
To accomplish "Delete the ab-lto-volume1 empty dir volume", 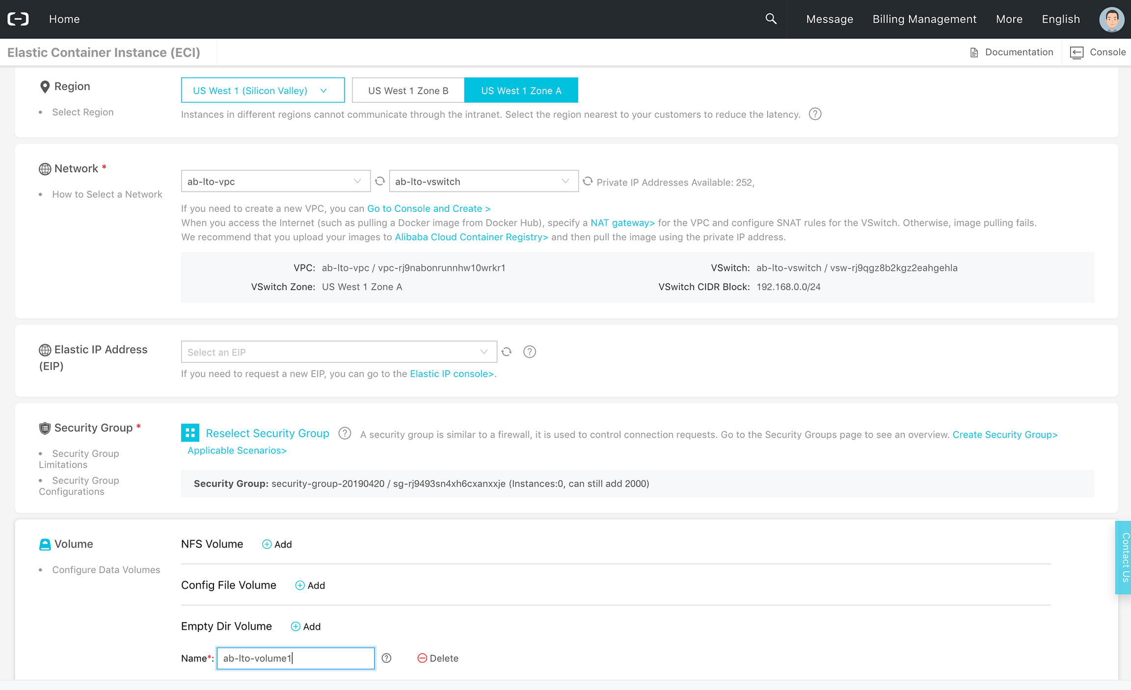I will coord(437,658).
